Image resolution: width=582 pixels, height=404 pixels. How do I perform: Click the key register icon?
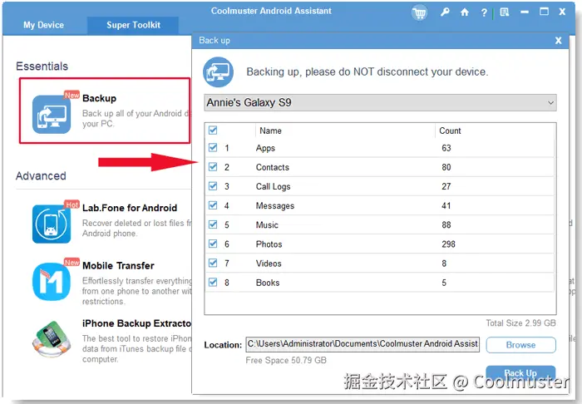[x=445, y=12]
